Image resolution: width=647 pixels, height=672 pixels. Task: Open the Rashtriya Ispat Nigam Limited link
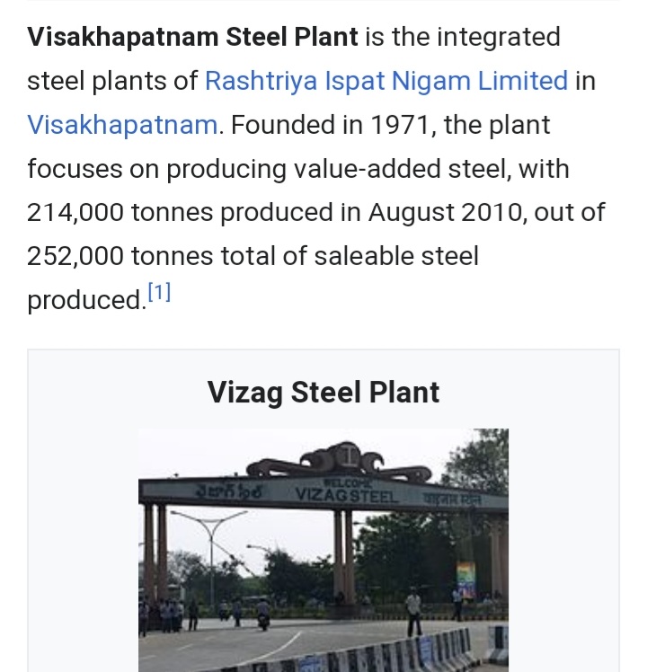(386, 81)
